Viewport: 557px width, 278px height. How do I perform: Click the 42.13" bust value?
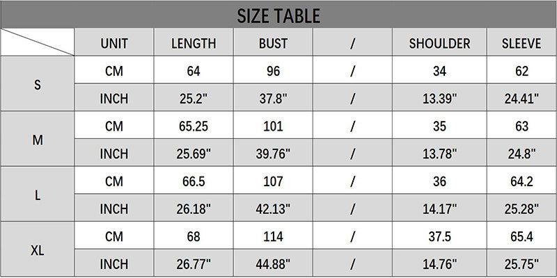[274, 209]
